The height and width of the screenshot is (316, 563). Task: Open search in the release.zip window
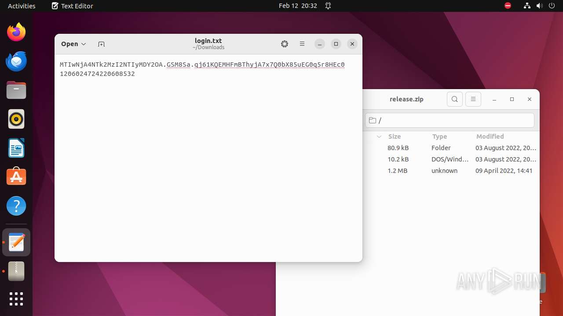[455, 99]
